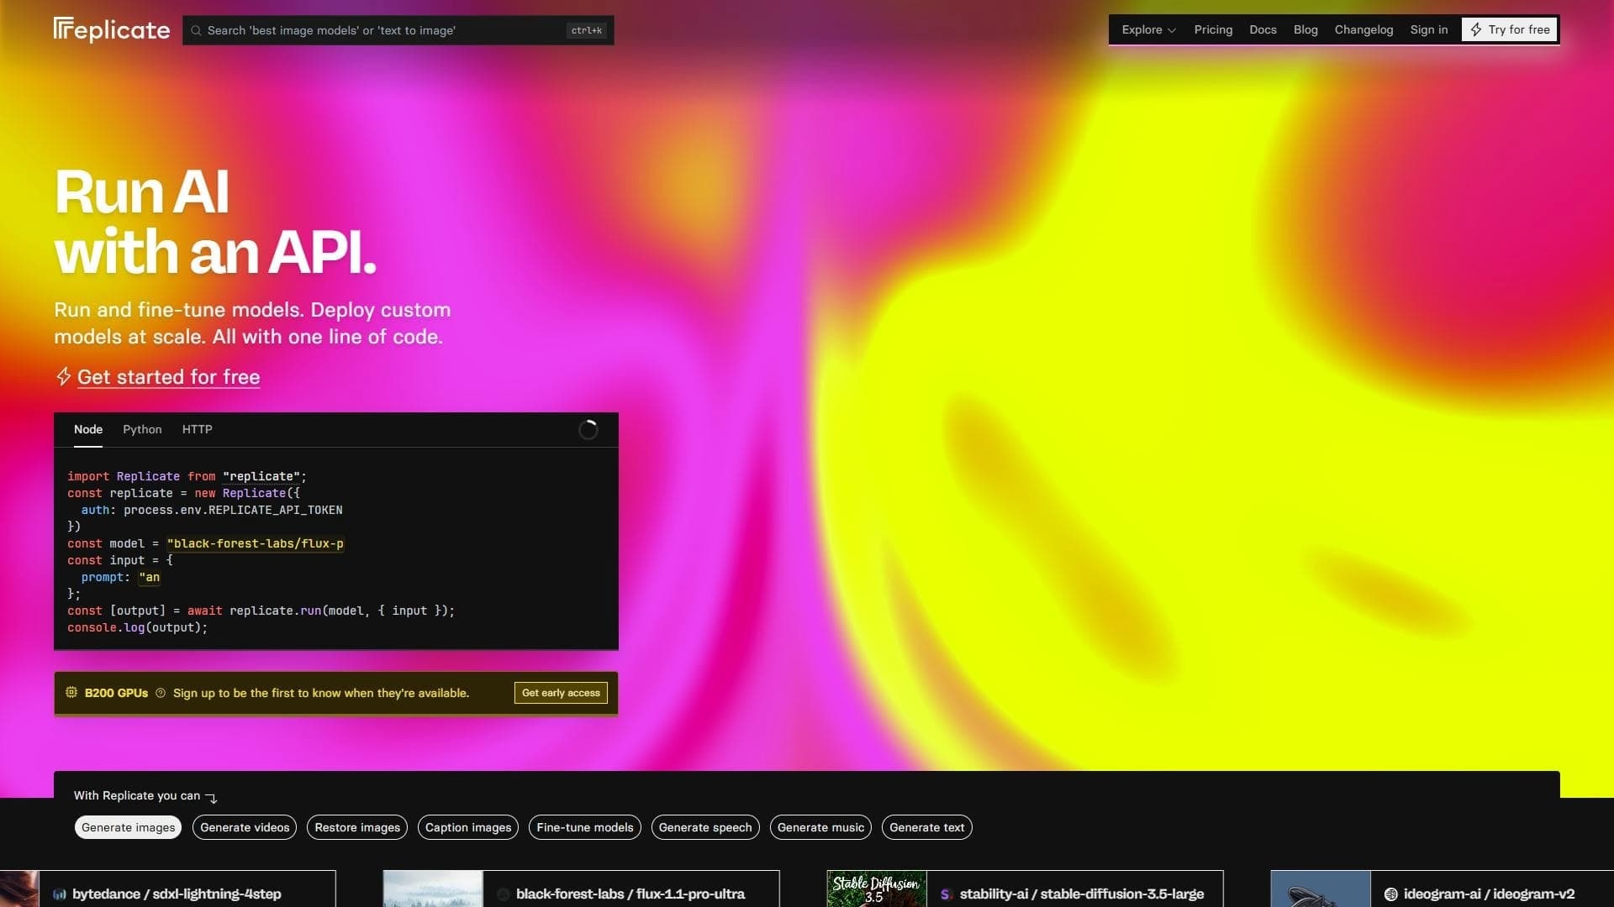1614x907 pixels.
Task: Select the Generate videos pill
Action: point(245,827)
